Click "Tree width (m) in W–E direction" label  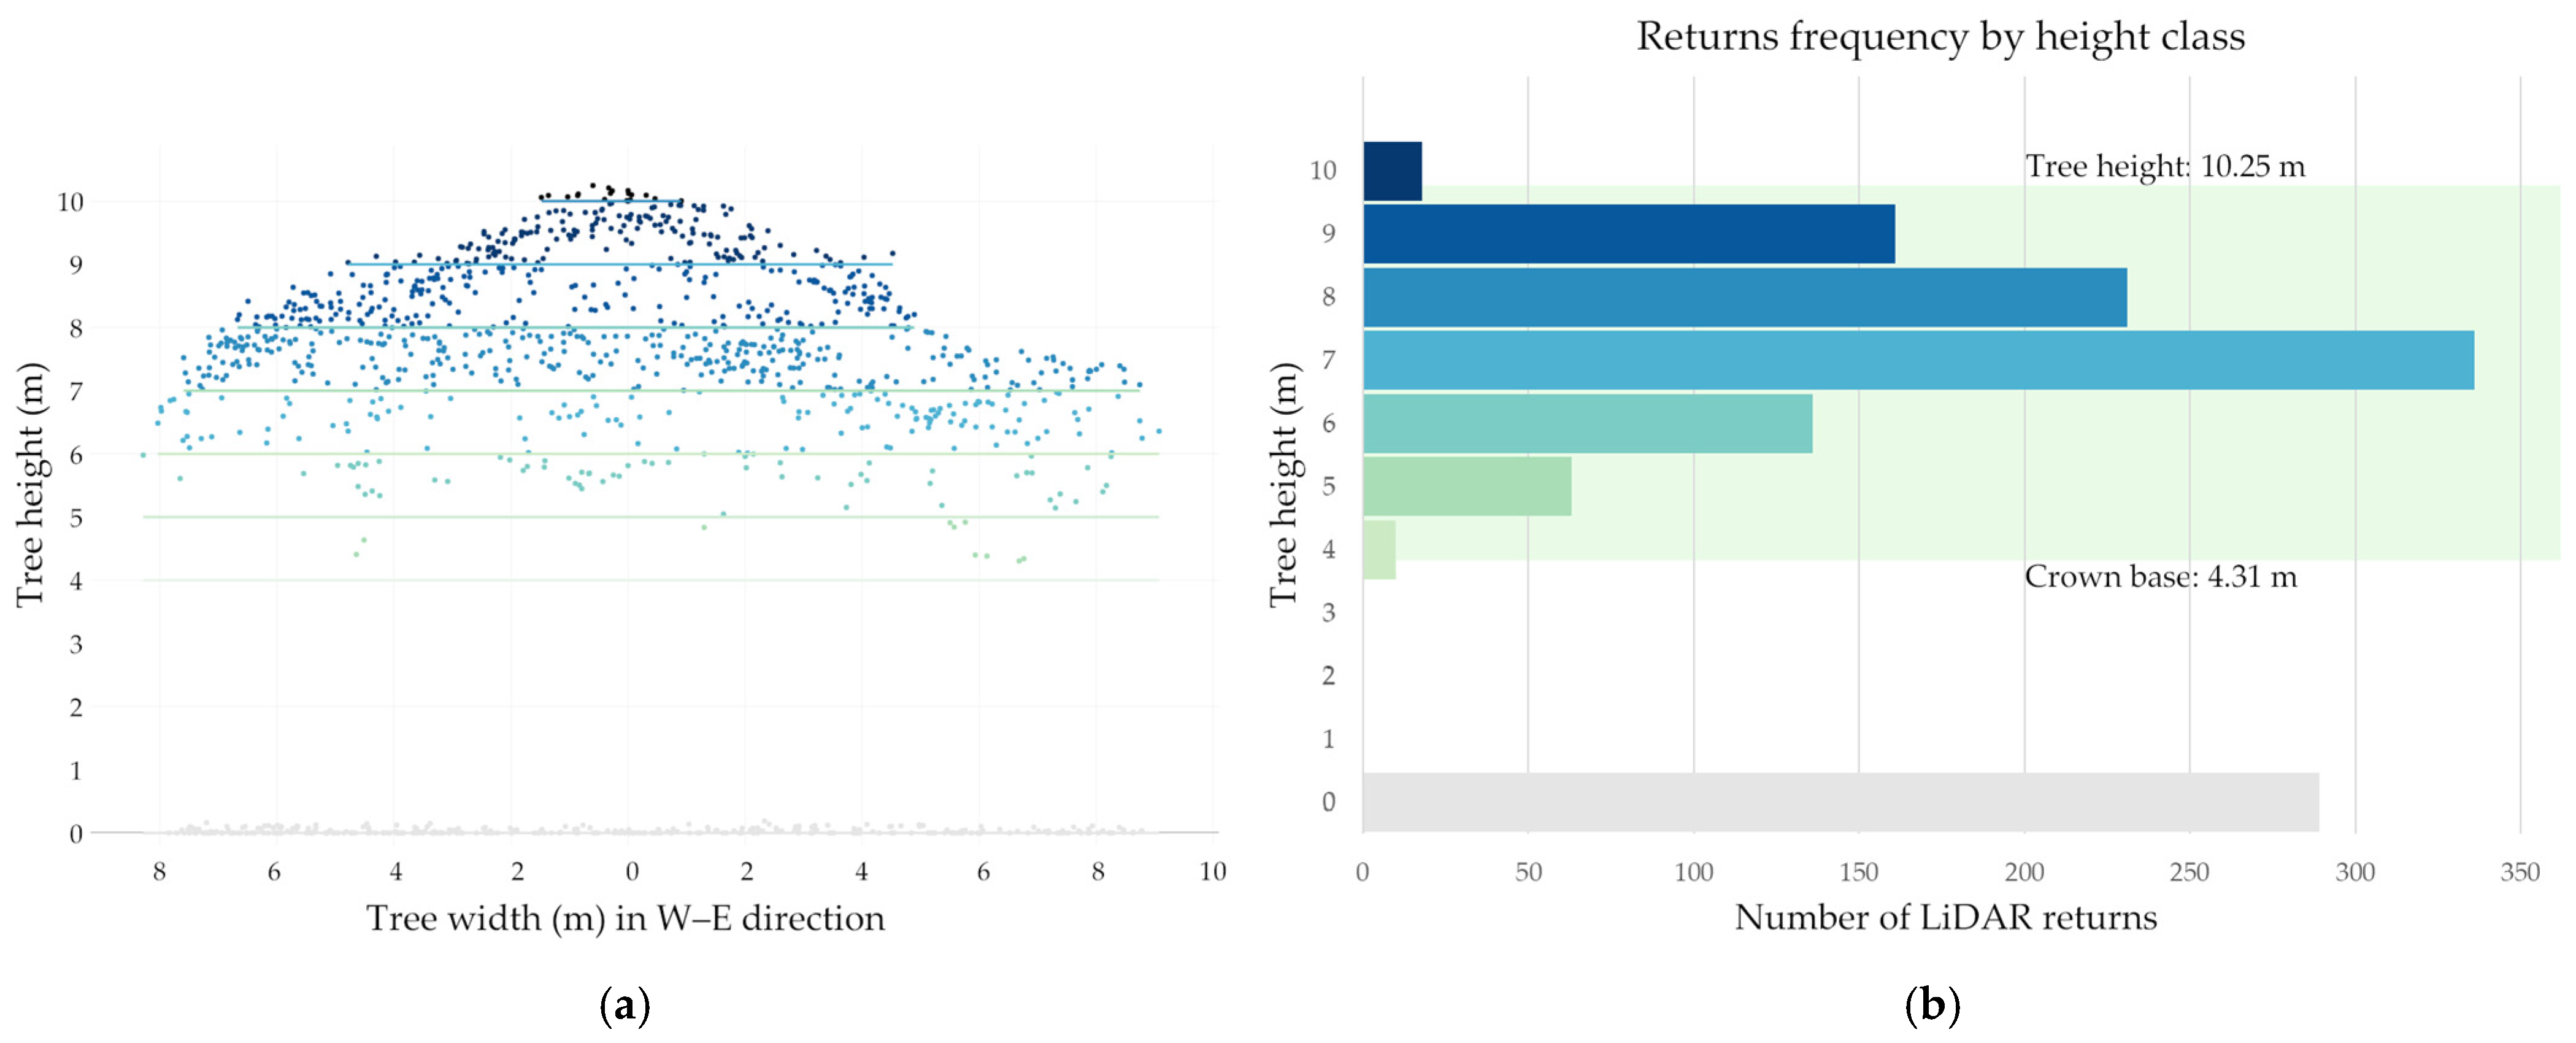tap(626, 918)
